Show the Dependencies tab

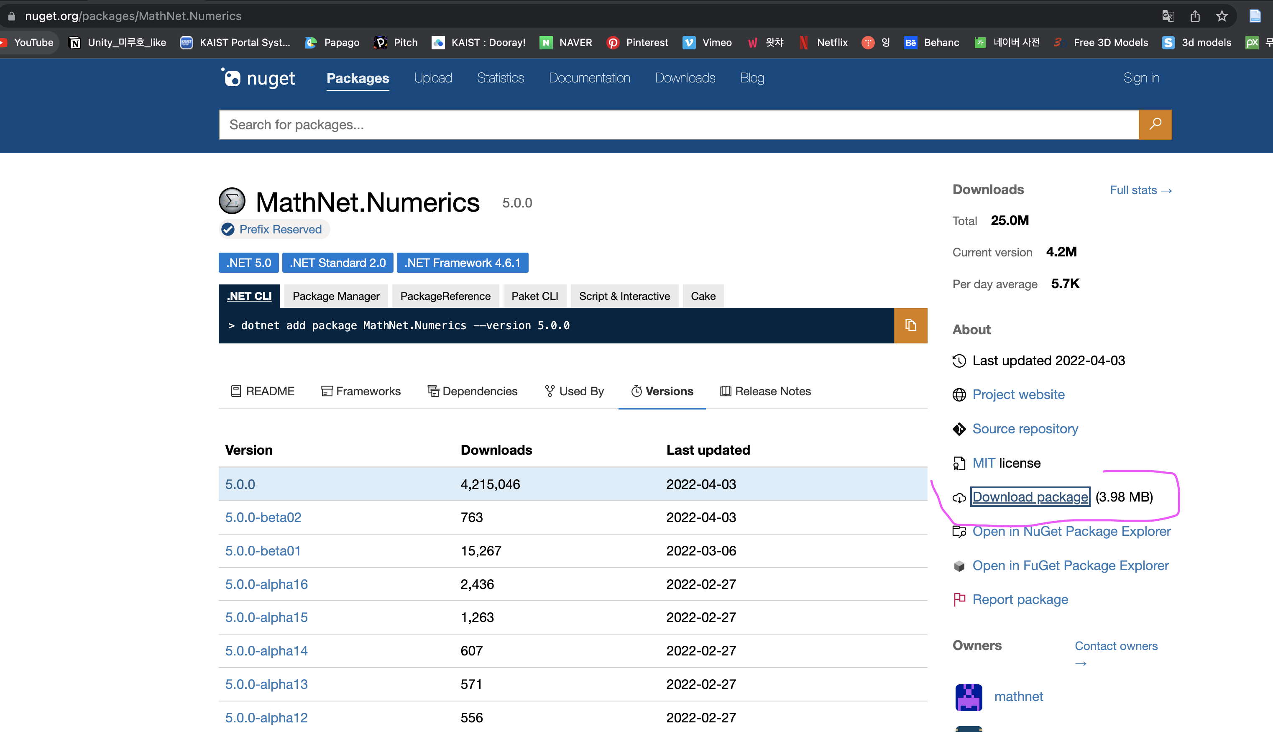(472, 391)
